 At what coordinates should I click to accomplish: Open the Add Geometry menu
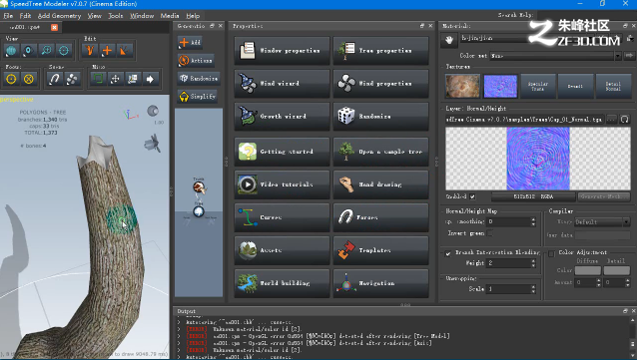[x=59, y=16]
